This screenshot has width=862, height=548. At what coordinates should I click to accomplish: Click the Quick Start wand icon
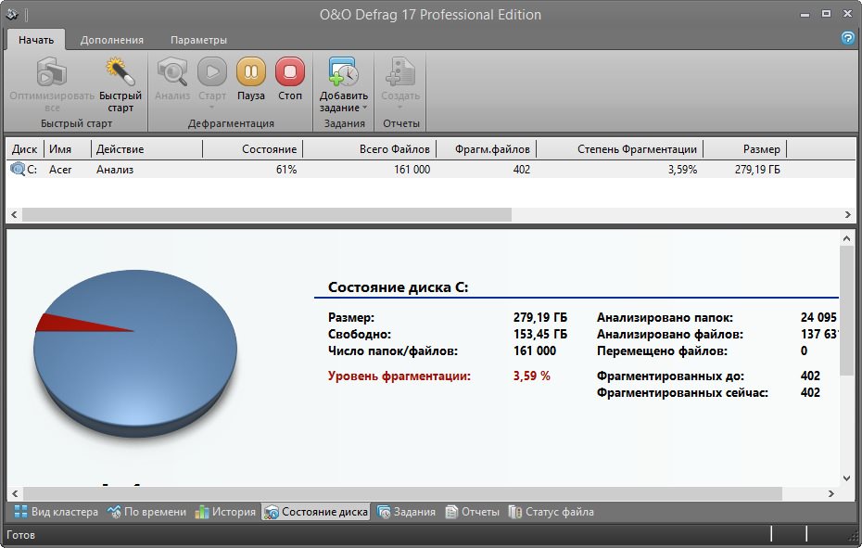(x=120, y=72)
